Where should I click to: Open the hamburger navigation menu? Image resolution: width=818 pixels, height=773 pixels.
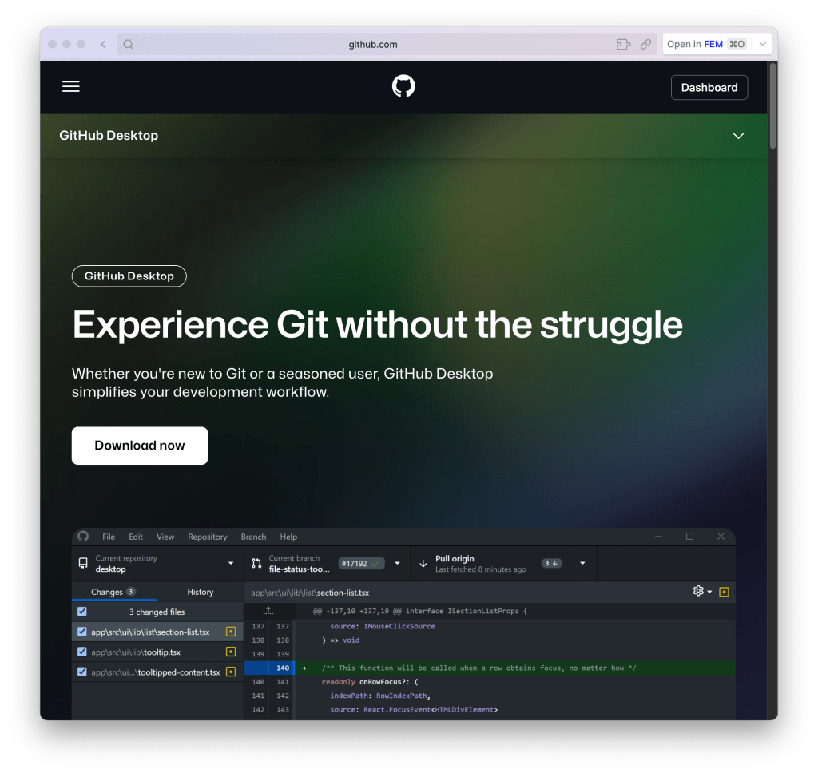coord(70,85)
